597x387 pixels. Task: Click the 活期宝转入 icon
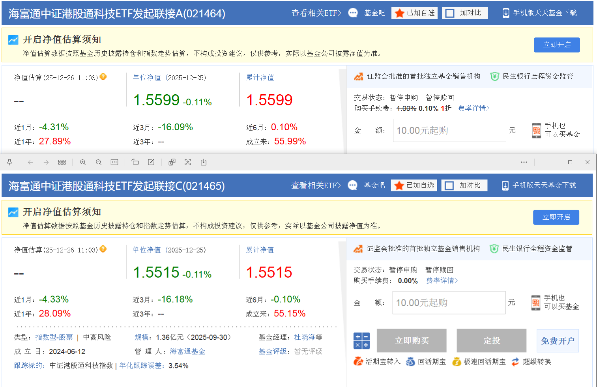point(358,361)
